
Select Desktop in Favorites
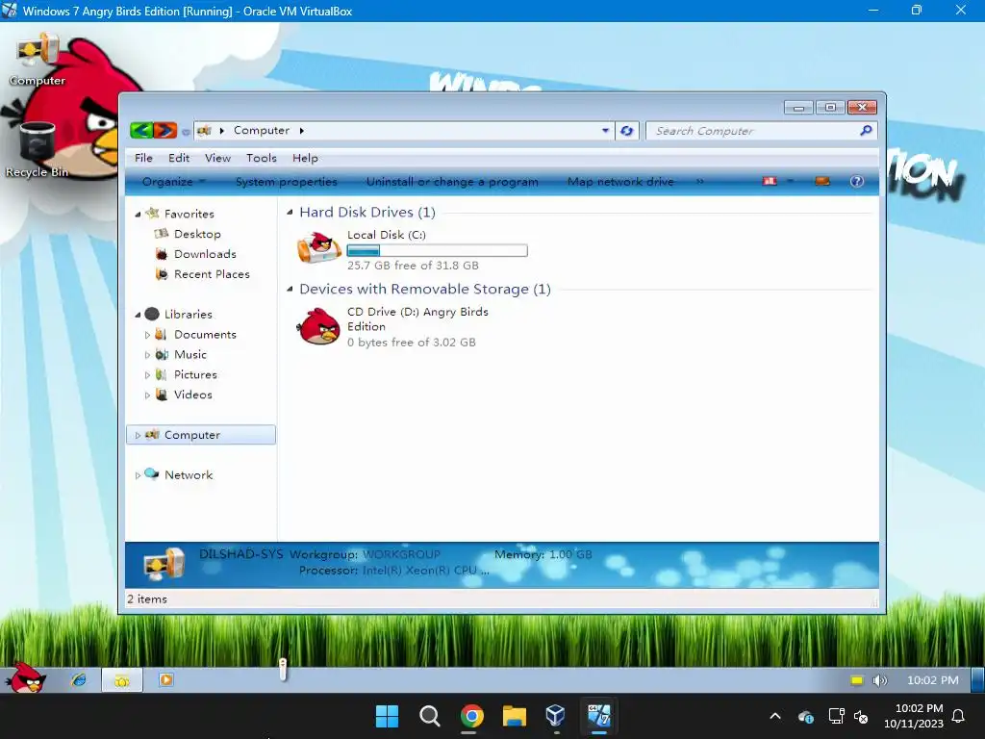click(197, 234)
